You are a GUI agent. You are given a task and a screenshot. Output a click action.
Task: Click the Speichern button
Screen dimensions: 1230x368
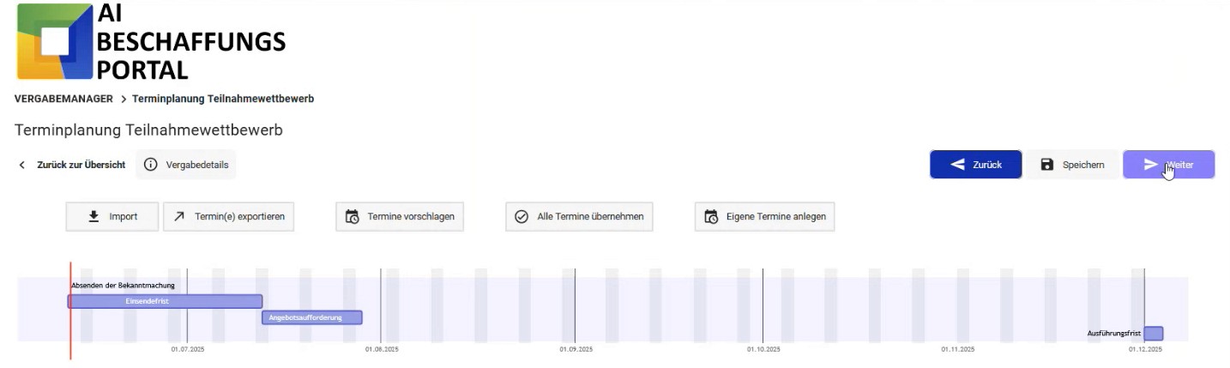coord(1072,165)
